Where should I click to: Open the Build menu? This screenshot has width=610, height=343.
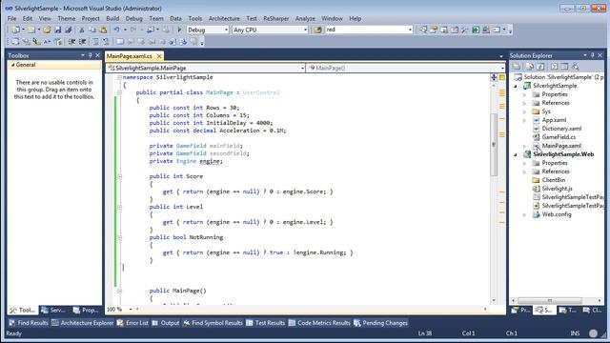[x=112, y=18]
